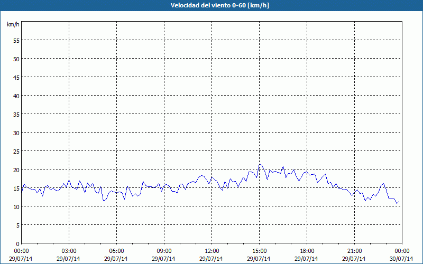The image size is (423, 264).
Task: Select the '25' vertical axis label
Action: point(16,152)
